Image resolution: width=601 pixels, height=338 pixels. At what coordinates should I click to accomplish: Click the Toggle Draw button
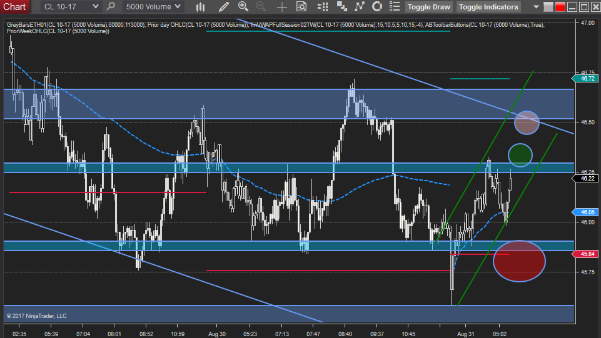428,7
